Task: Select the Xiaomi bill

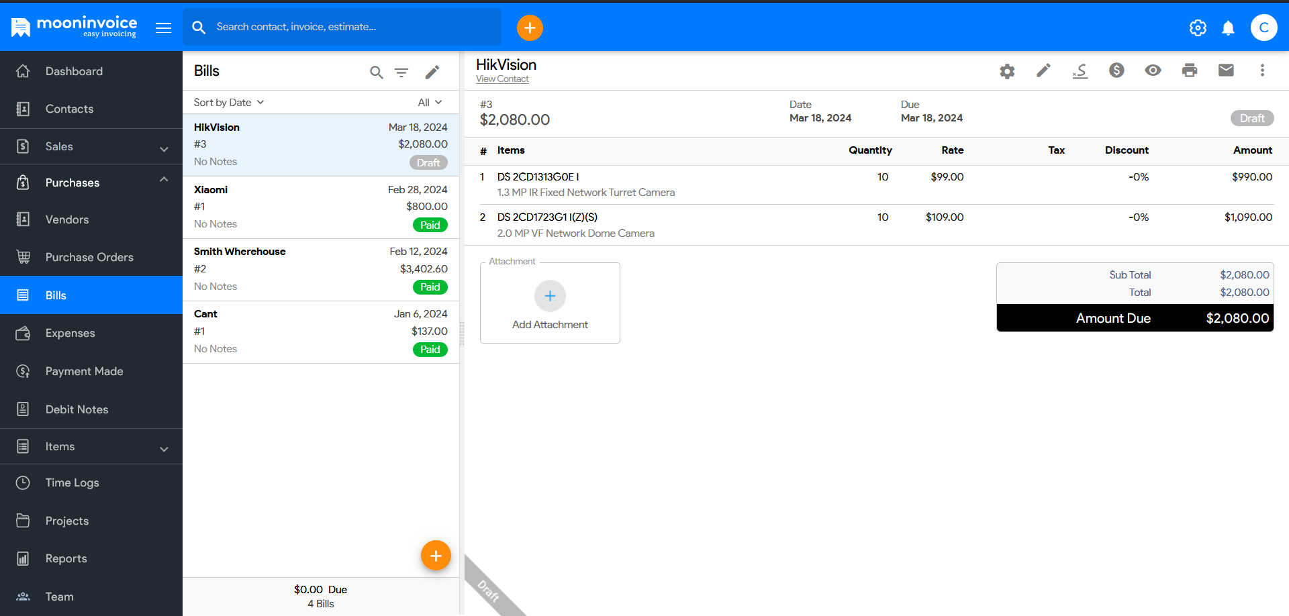Action: pyautogui.click(x=321, y=207)
